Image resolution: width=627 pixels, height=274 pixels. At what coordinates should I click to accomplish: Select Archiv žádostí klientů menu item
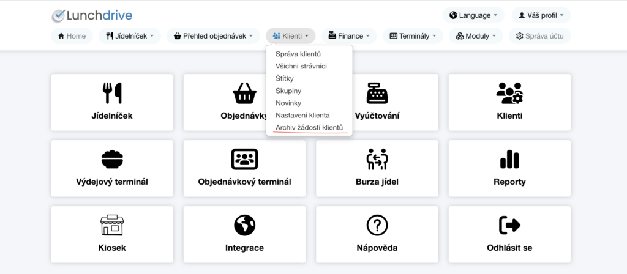pos(309,127)
